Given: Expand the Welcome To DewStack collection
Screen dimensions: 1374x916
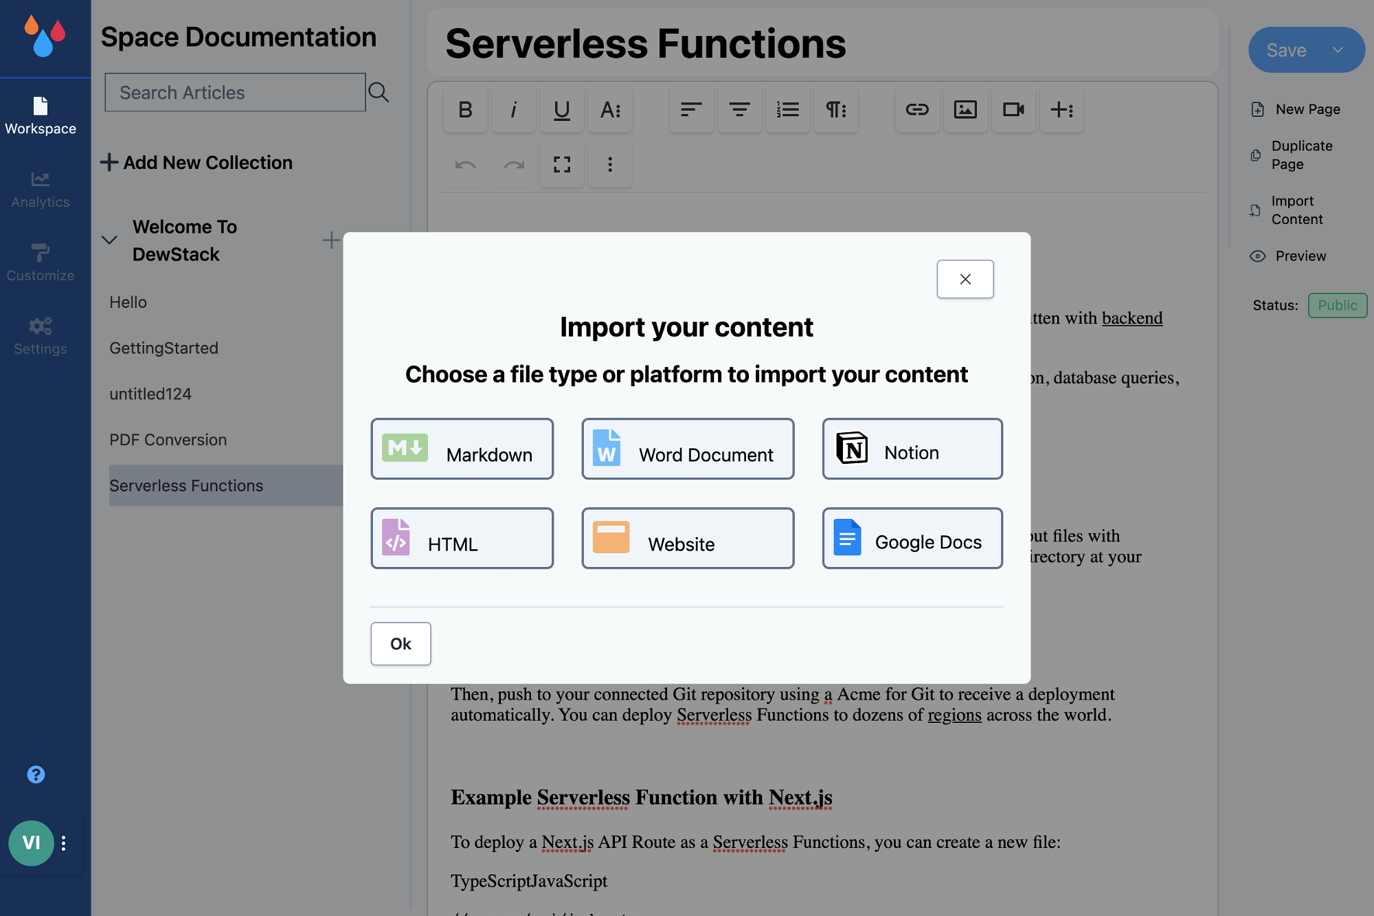Looking at the screenshot, I should click(109, 239).
